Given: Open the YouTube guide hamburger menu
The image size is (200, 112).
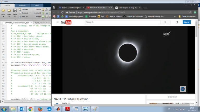Looking at the screenshot, I should pos(58,22).
